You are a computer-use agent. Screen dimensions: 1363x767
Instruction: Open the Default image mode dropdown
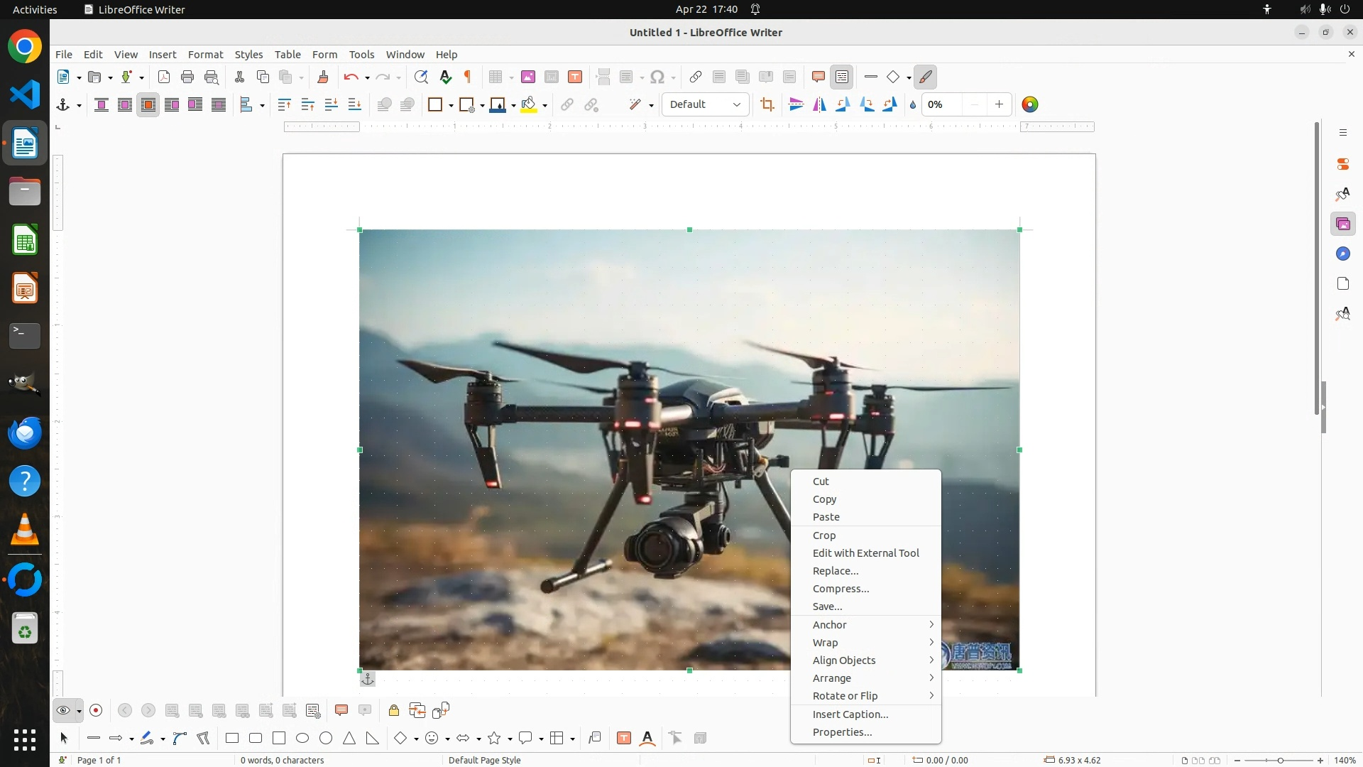(705, 104)
